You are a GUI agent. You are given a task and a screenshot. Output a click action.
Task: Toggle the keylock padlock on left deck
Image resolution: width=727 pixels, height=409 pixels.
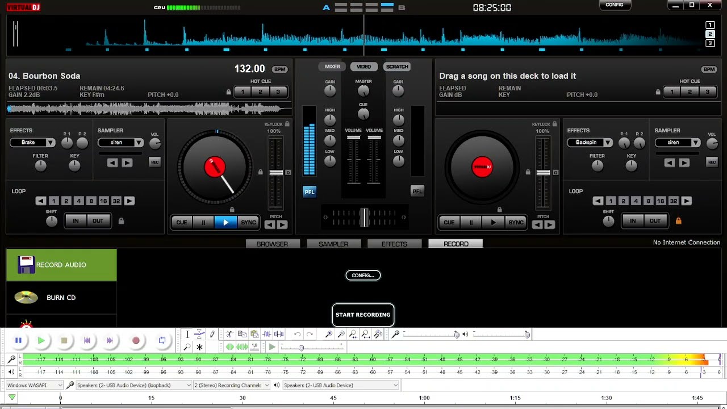click(287, 124)
